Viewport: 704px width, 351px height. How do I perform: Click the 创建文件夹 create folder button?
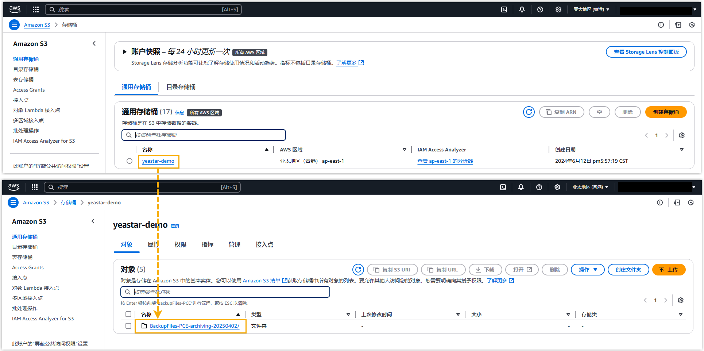628,270
